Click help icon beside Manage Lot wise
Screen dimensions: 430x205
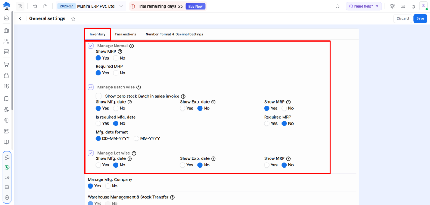(134, 153)
